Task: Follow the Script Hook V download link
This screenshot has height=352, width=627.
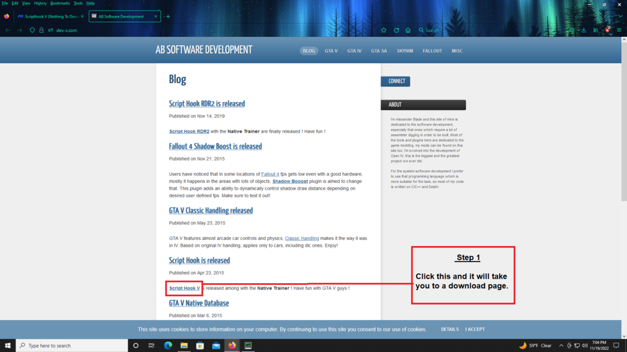Action: click(184, 288)
